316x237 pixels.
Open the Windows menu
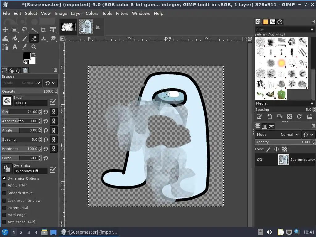coord(141,13)
